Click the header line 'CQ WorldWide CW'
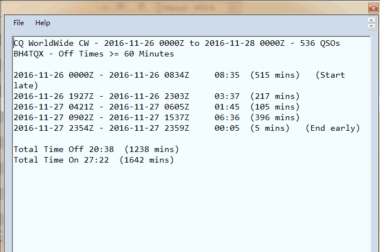The width and height of the screenshot is (380, 252). pos(177,44)
